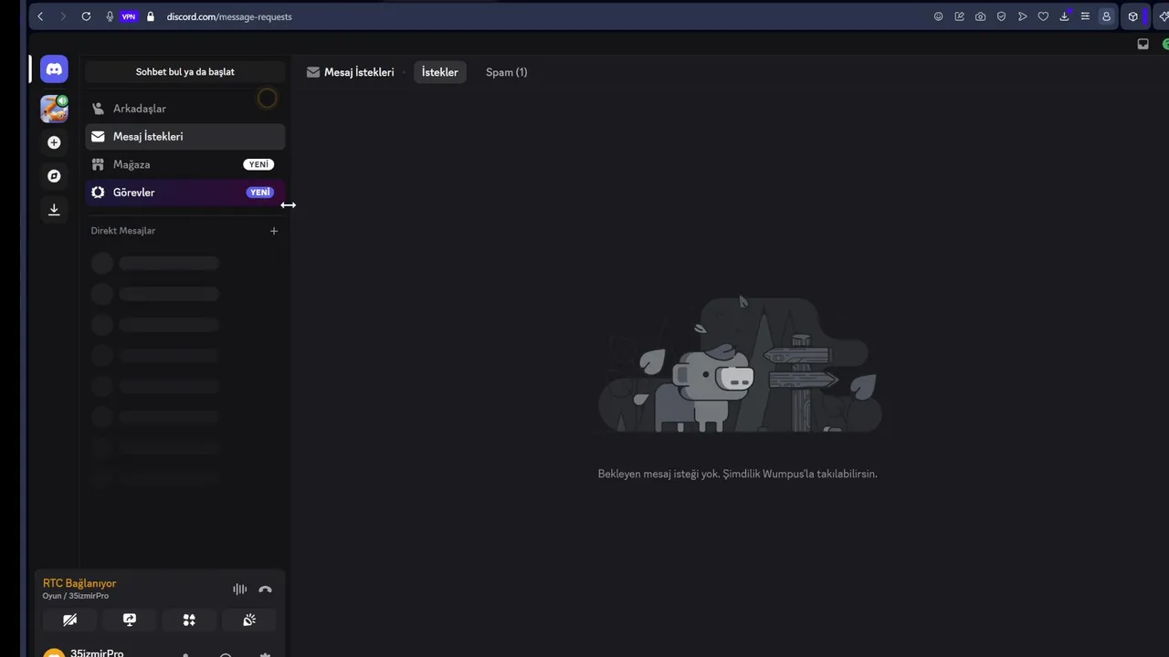
Task: Click the send arrow icon in browser toolbar
Action: [1022, 16]
